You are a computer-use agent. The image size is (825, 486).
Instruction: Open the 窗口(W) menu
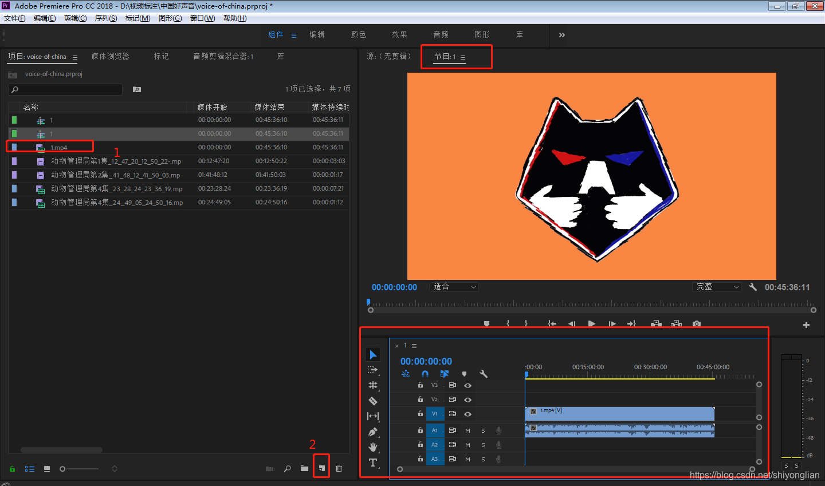coord(203,18)
